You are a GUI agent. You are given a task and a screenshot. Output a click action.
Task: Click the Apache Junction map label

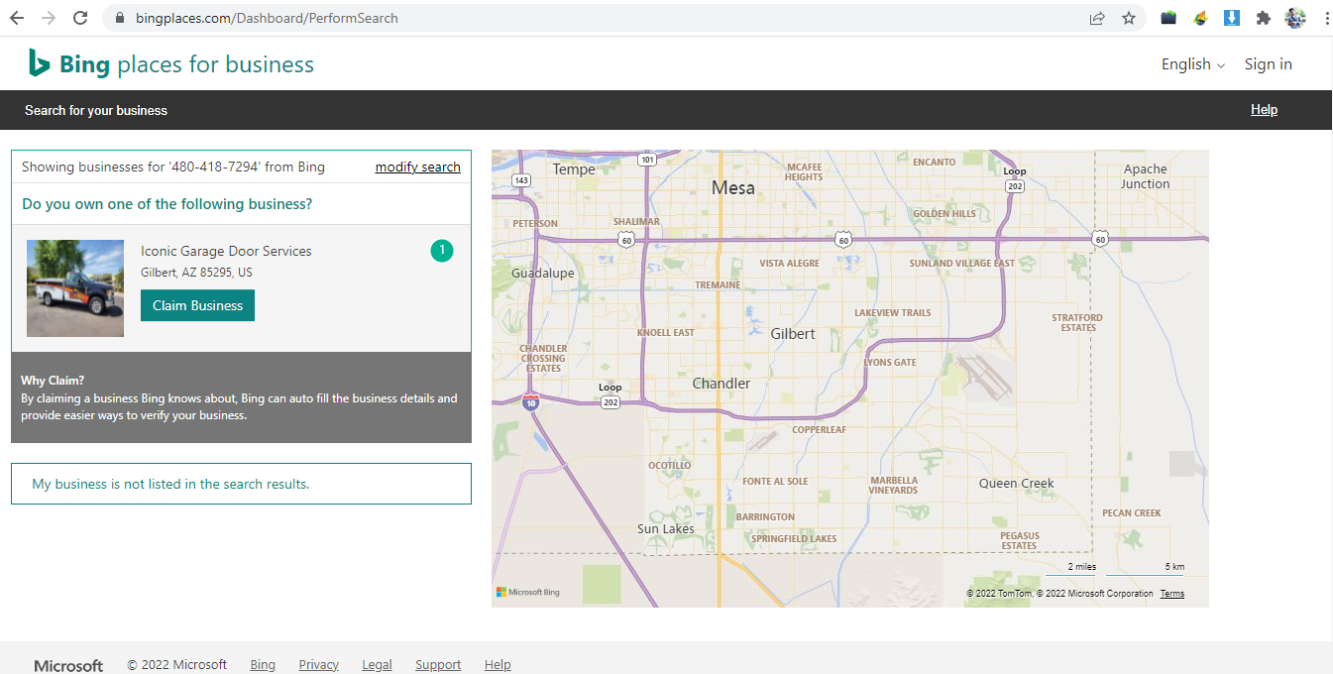click(1145, 176)
